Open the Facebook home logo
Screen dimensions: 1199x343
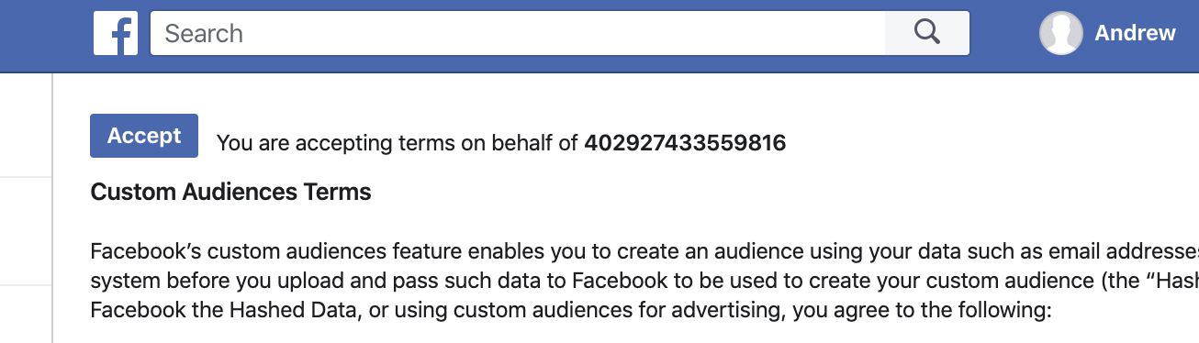click(116, 33)
